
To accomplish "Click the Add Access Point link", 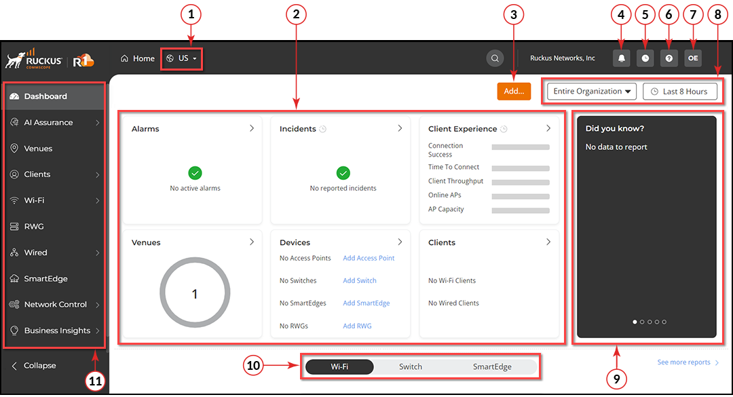I will point(369,258).
